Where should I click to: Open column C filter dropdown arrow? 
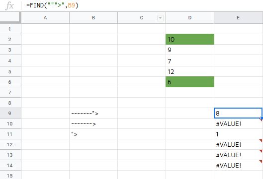pyautogui.click(x=160, y=18)
